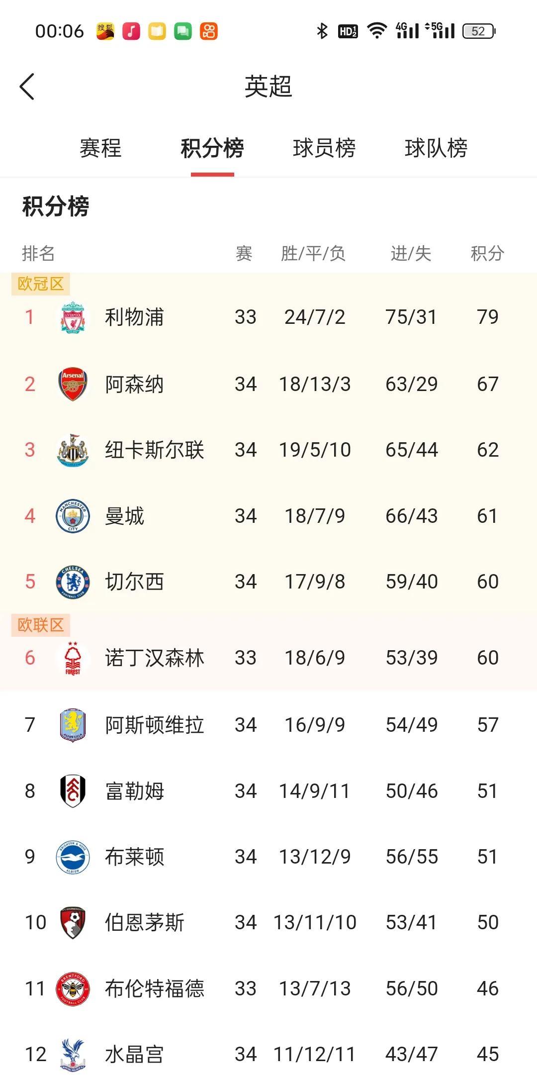Open the Brighton club logo
537x1080 pixels.
coord(73,857)
